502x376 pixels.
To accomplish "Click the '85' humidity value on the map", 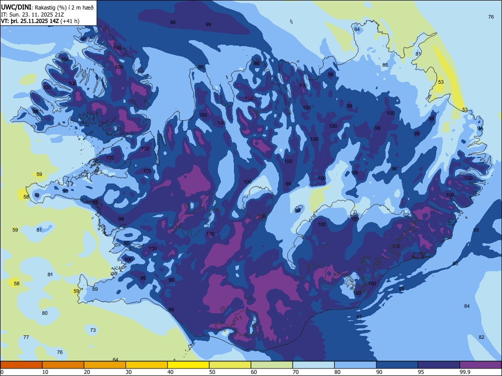I will coord(385,65).
